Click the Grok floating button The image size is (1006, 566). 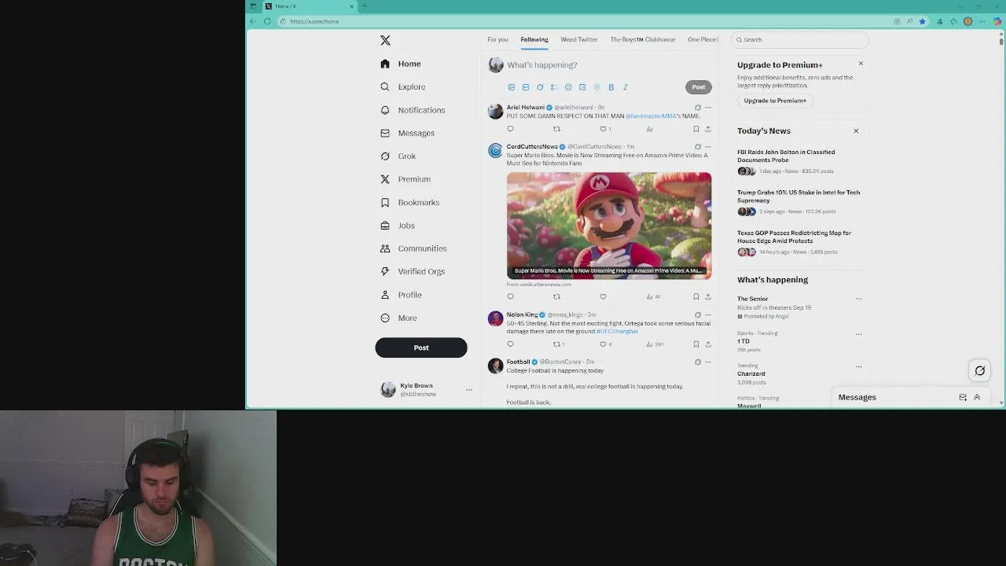980,371
